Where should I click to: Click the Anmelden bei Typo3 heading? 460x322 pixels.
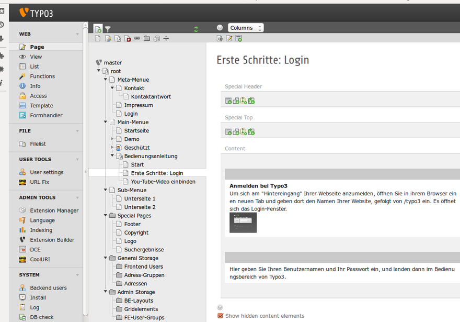tap(258, 186)
